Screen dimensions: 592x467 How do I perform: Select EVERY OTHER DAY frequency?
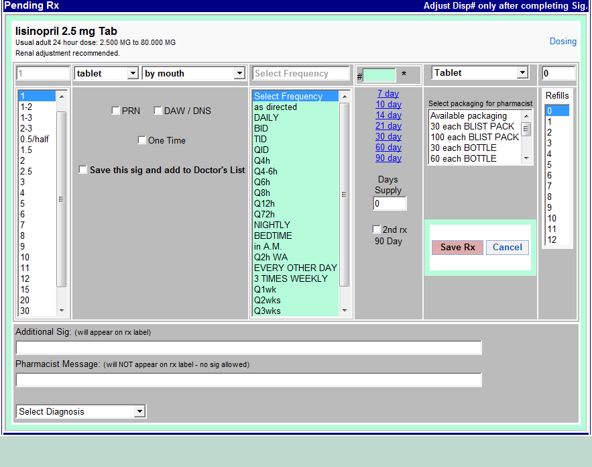point(296,268)
